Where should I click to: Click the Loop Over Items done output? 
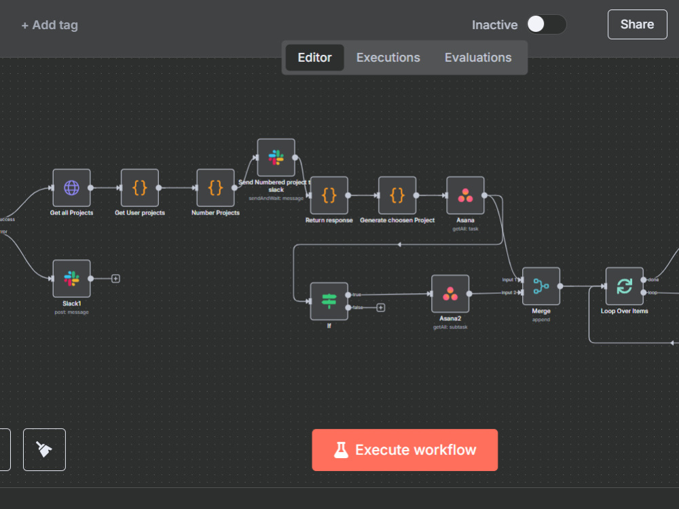(x=644, y=280)
